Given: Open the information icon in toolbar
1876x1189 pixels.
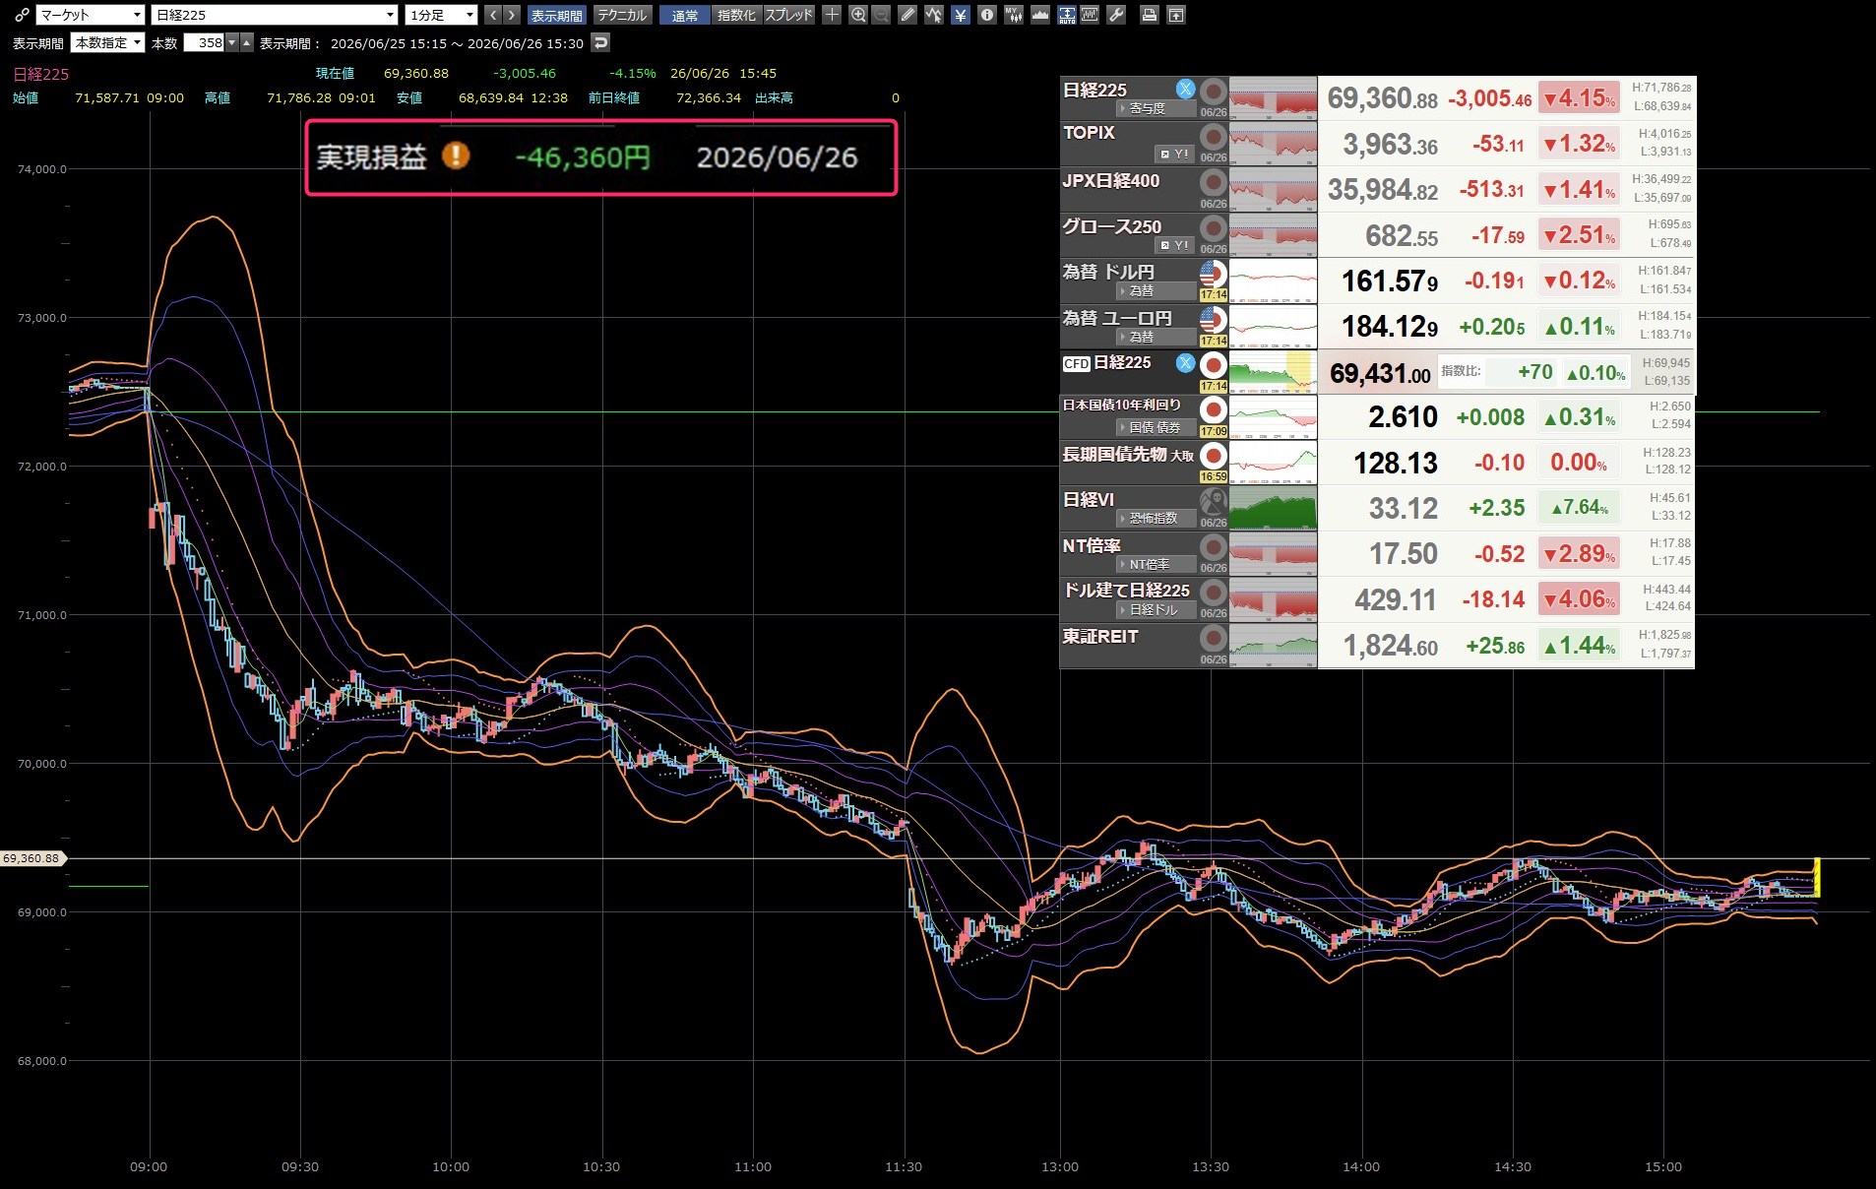Looking at the screenshot, I should (986, 15).
